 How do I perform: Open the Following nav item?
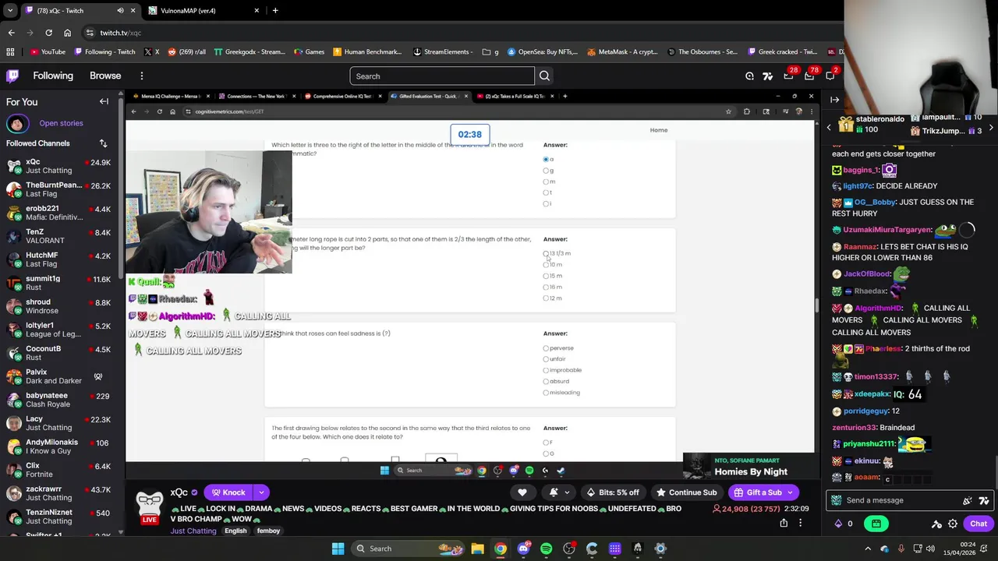pyautogui.click(x=53, y=76)
